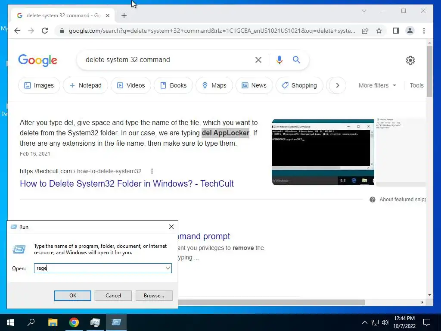Image resolution: width=441 pixels, height=331 pixels.
Task: Open the Chrome profile avatar
Action: pyautogui.click(x=410, y=31)
